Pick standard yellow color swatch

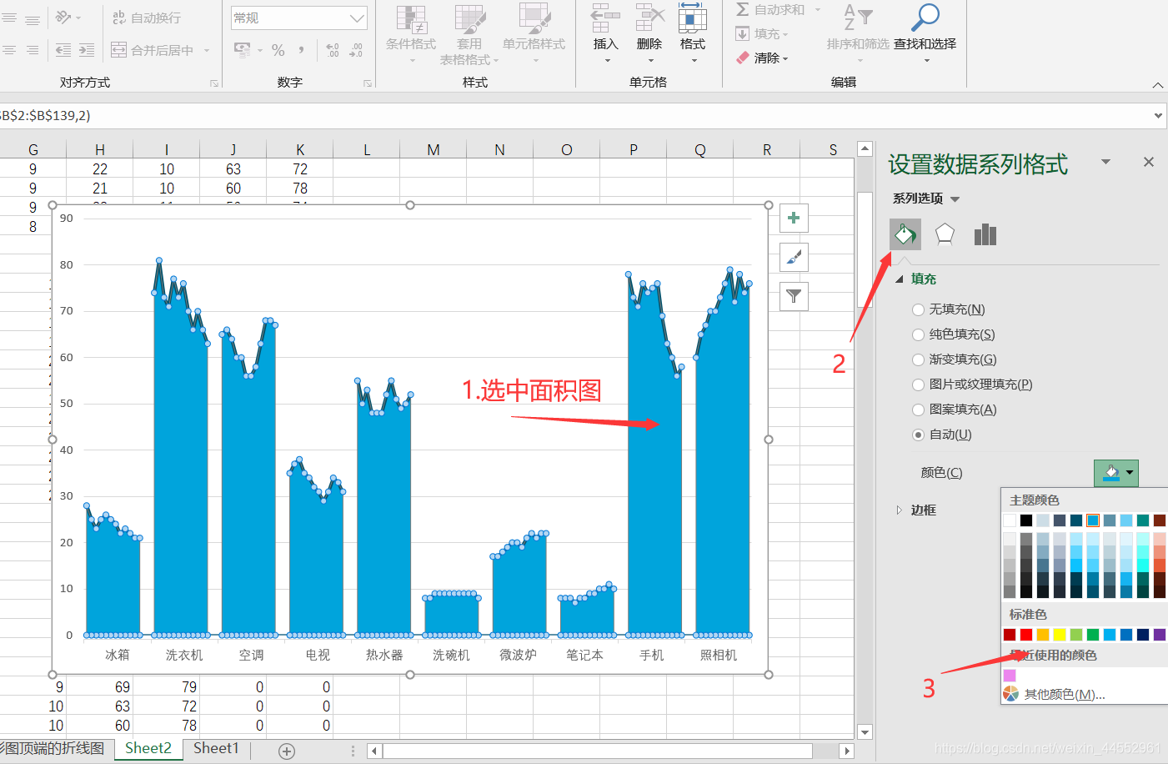tap(1060, 635)
